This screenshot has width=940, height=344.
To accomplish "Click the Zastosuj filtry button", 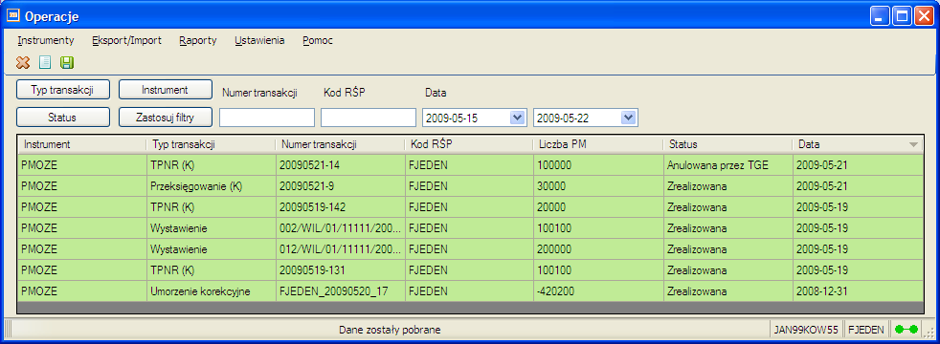I will point(166,118).
